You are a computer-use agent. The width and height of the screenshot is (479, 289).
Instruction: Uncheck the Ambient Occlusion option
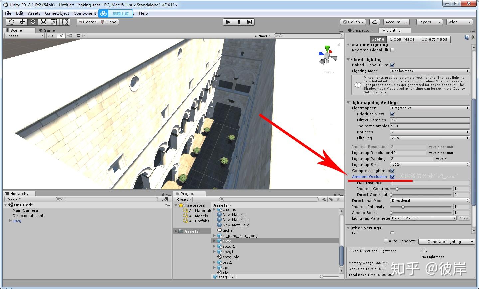click(x=393, y=177)
